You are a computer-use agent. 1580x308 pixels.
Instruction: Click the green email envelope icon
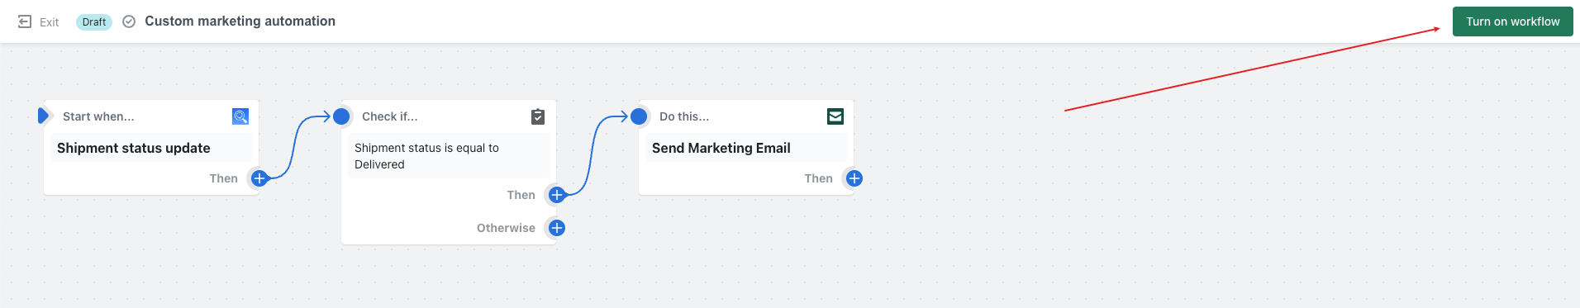[x=835, y=116]
